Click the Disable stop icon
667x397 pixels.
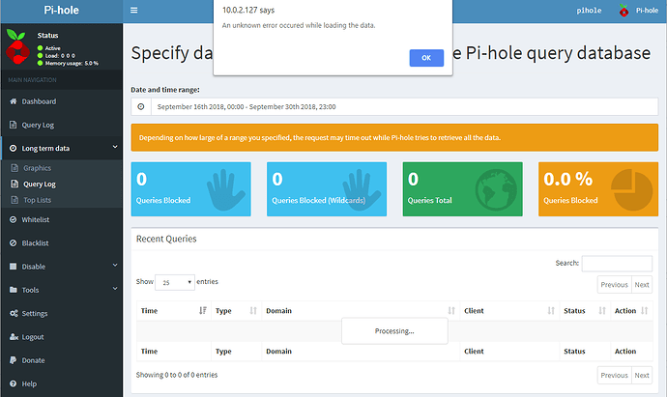14,267
